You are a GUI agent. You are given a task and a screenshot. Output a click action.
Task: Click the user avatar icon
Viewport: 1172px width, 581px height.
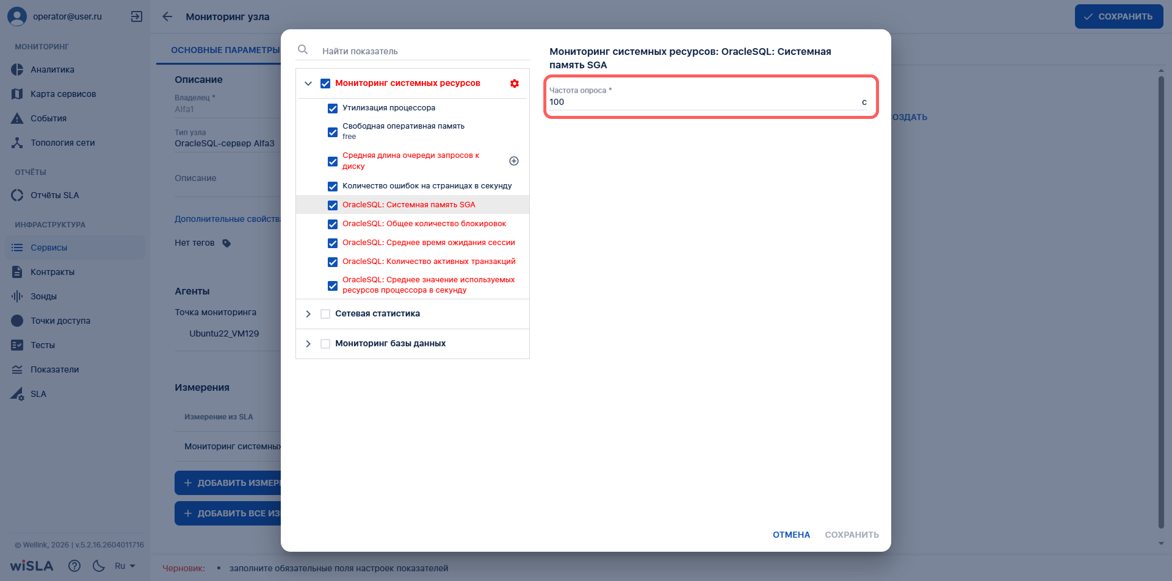click(17, 16)
